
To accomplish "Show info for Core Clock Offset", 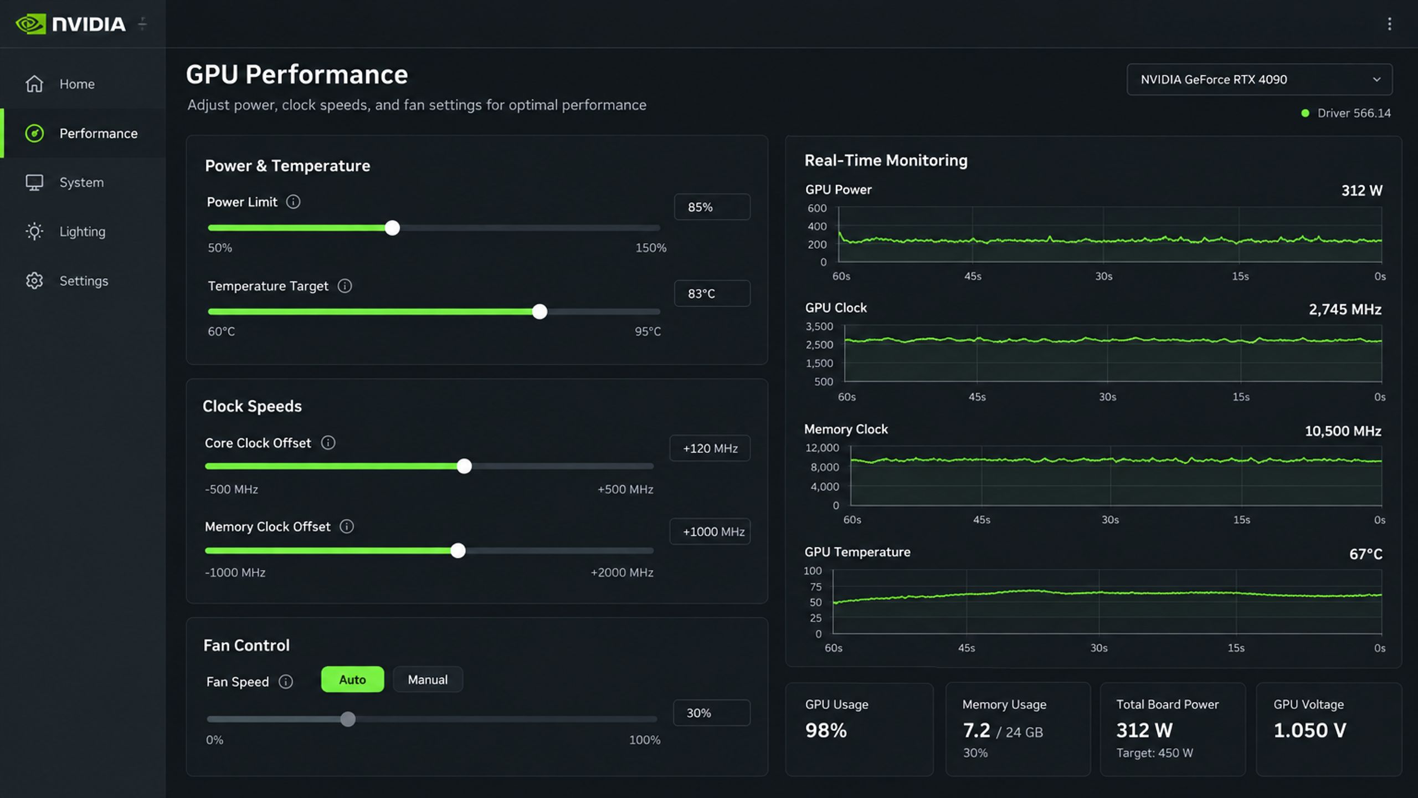I will click(328, 443).
